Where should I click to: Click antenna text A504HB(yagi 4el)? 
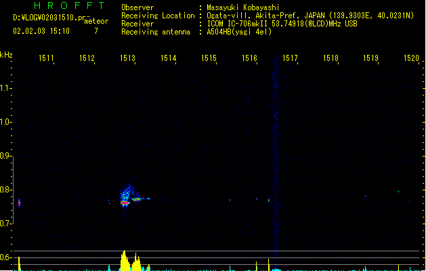coord(239,32)
